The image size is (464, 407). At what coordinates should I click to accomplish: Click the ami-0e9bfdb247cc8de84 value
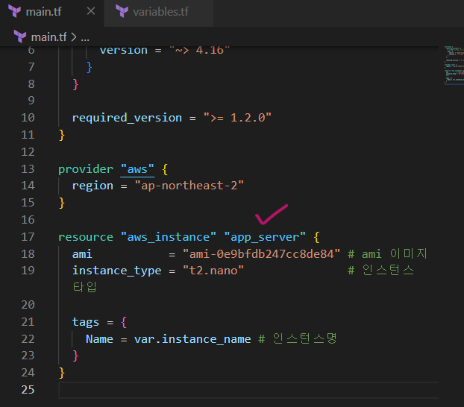(x=261, y=254)
